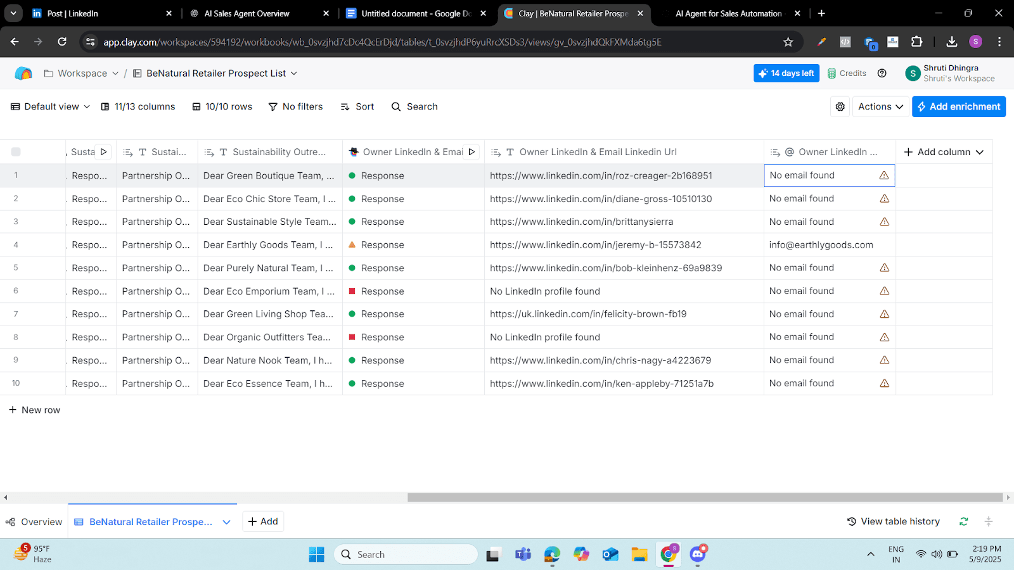
Task: Click the Clay logo icon
Action: click(x=23, y=73)
